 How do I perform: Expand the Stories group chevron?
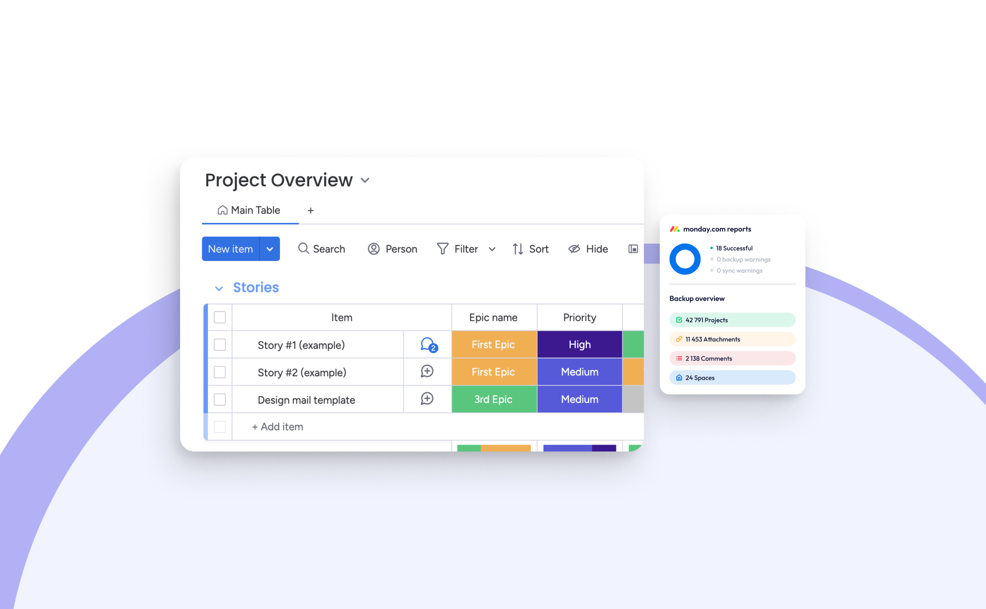219,288
